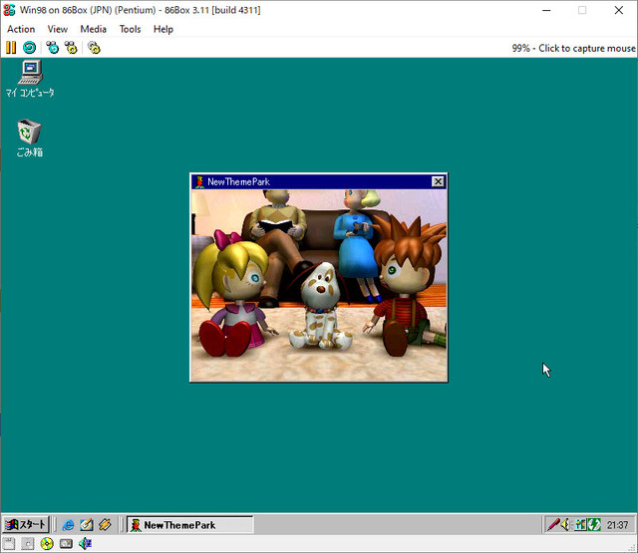Click the NewThemePark intro video image
Screen dimensions: 638x553
click(x=319, y=285)
